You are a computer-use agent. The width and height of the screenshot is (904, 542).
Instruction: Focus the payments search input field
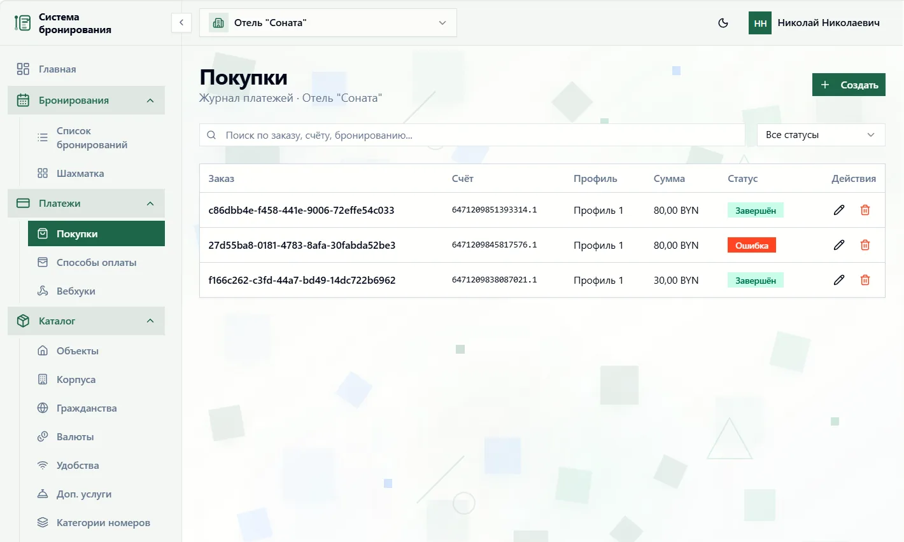tap(472, 135)
